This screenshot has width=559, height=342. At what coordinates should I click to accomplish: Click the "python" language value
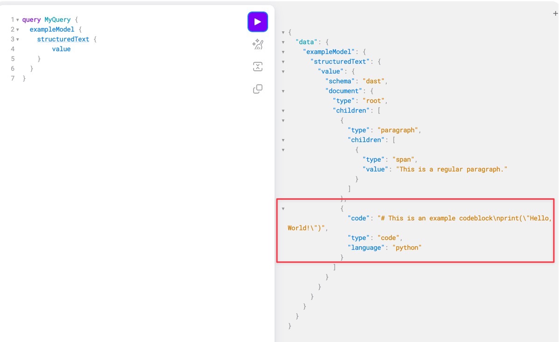pos(407,248)
